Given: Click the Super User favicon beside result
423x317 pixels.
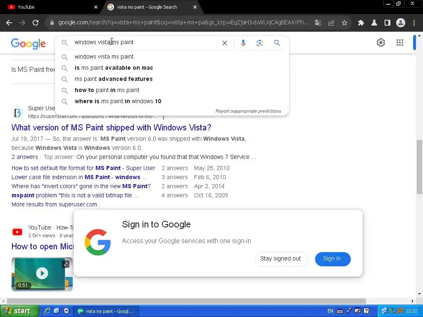Looking at the screenshot, I should [17, 112].
